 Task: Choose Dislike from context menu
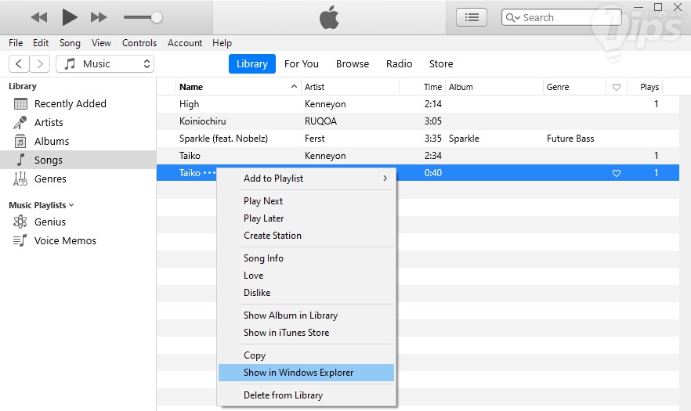pyautogui.click(x=306, y=293)
